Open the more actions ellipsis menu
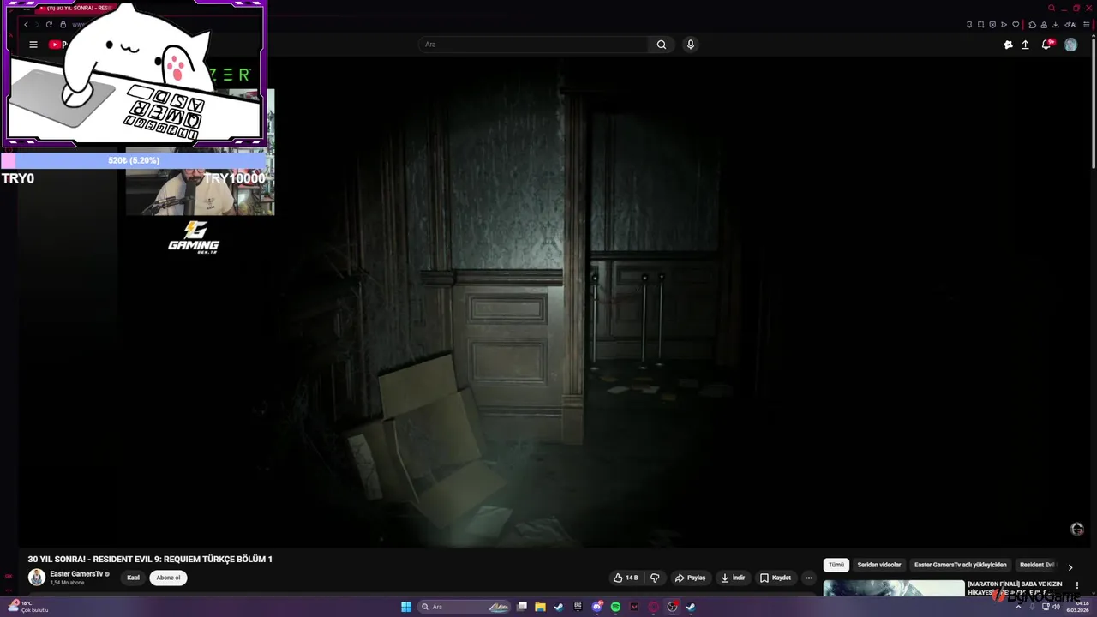Screen dimensions: 1097x617 [808, 578]
